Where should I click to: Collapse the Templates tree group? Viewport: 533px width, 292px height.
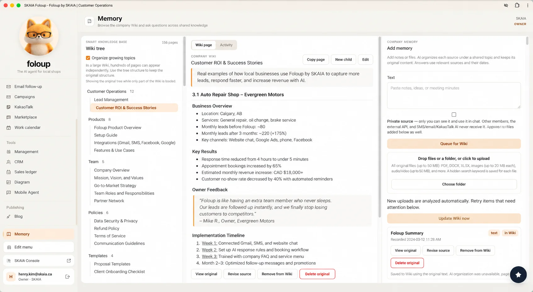(x=98, y=256)
